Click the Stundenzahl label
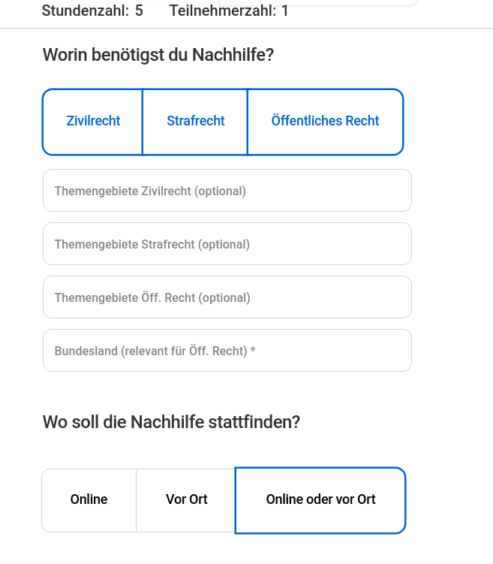The width and height of the screenshot is (493, 564). coord(85,11)
